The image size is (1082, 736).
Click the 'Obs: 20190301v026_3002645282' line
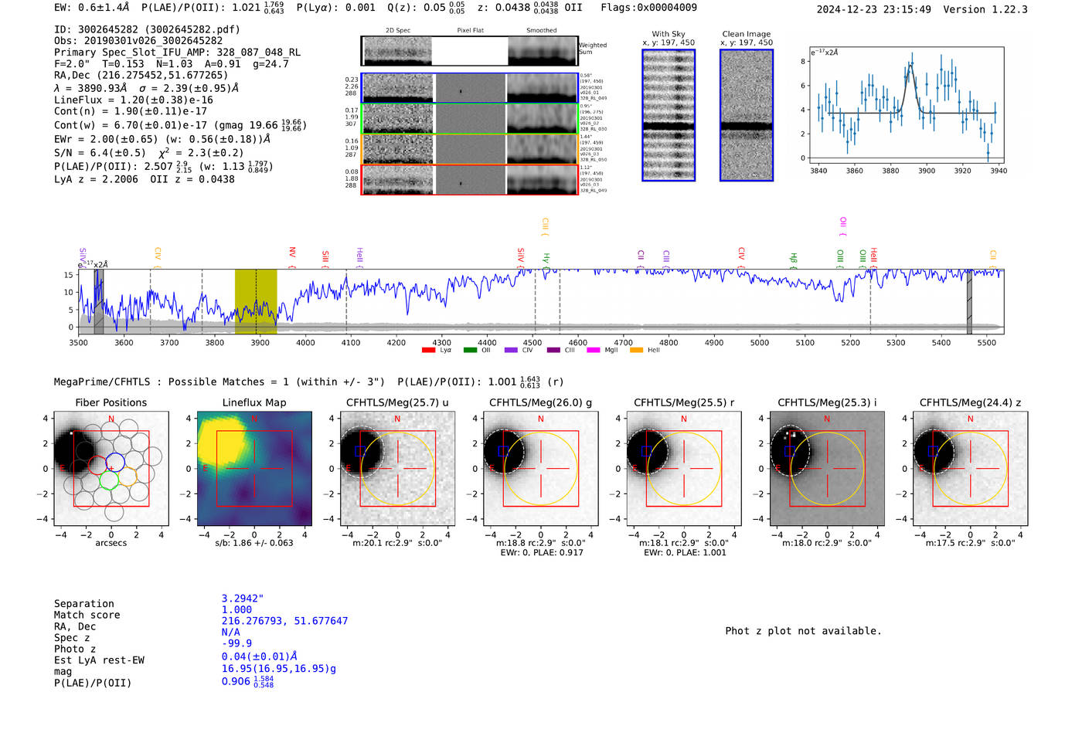[138, 40]
